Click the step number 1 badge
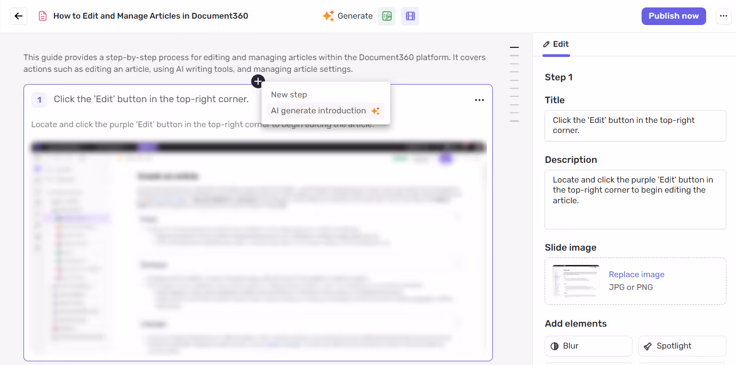The width and height of the screenshot is (736, 365). (39, 99)
